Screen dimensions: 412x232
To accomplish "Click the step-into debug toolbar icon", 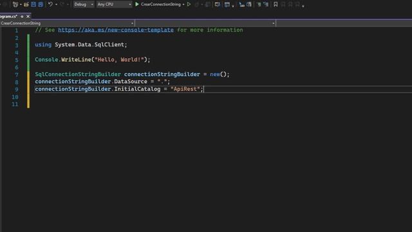I will point(242,5).
